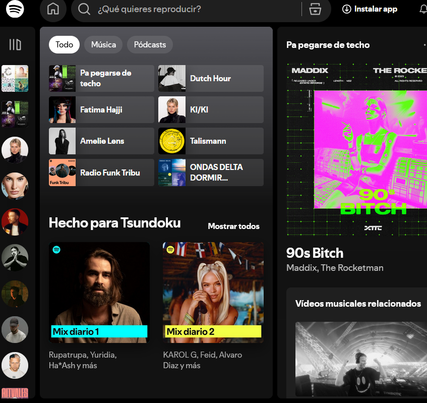
Task: Open the Spotify logo home link
Action: [15, 9]
